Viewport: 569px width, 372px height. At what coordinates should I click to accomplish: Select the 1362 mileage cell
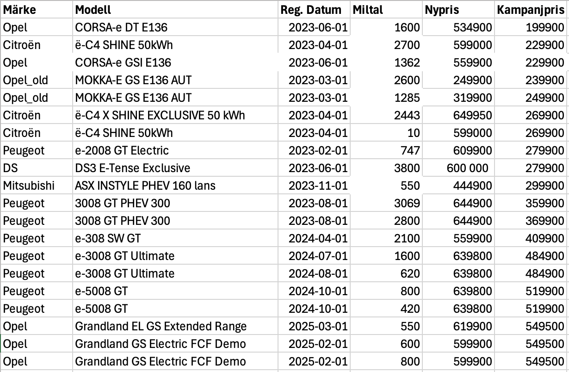(x=386, y=62)
